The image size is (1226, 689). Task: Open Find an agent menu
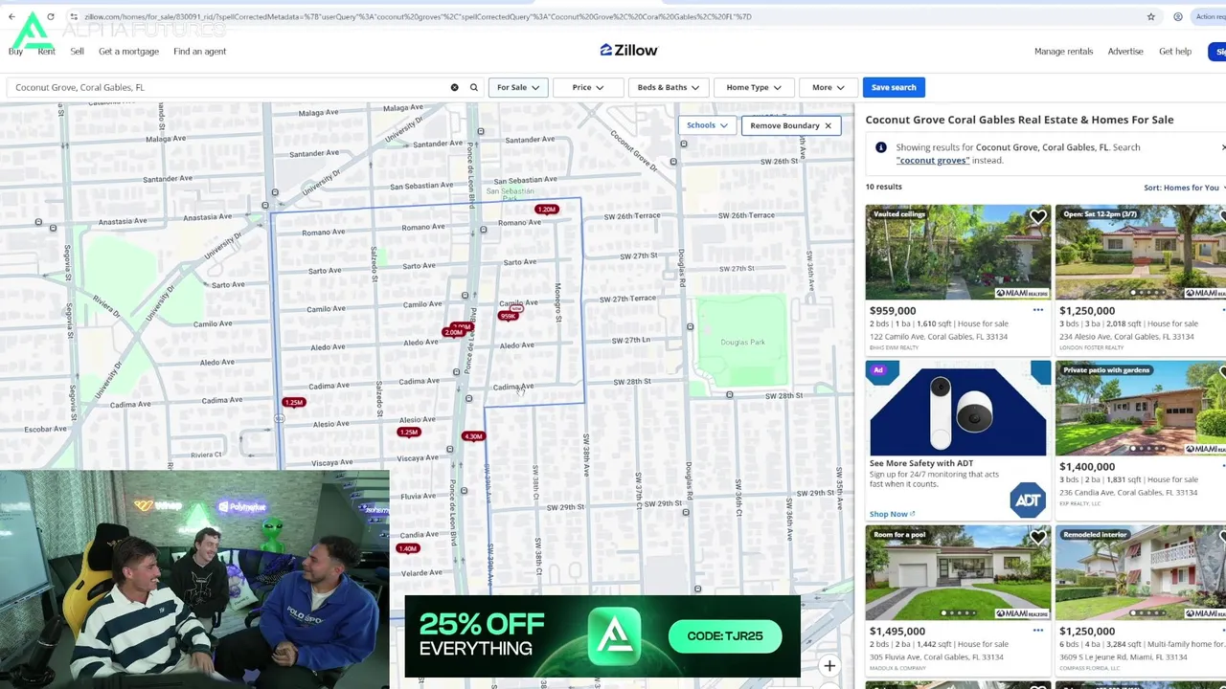point(199,52)
